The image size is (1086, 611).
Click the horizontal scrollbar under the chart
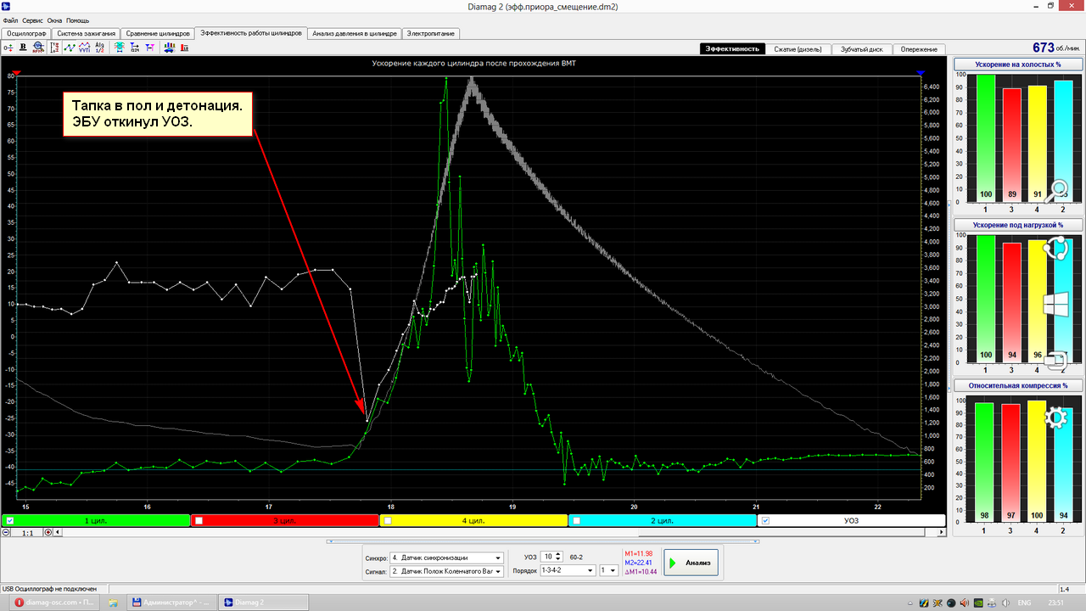click(501, 533)
